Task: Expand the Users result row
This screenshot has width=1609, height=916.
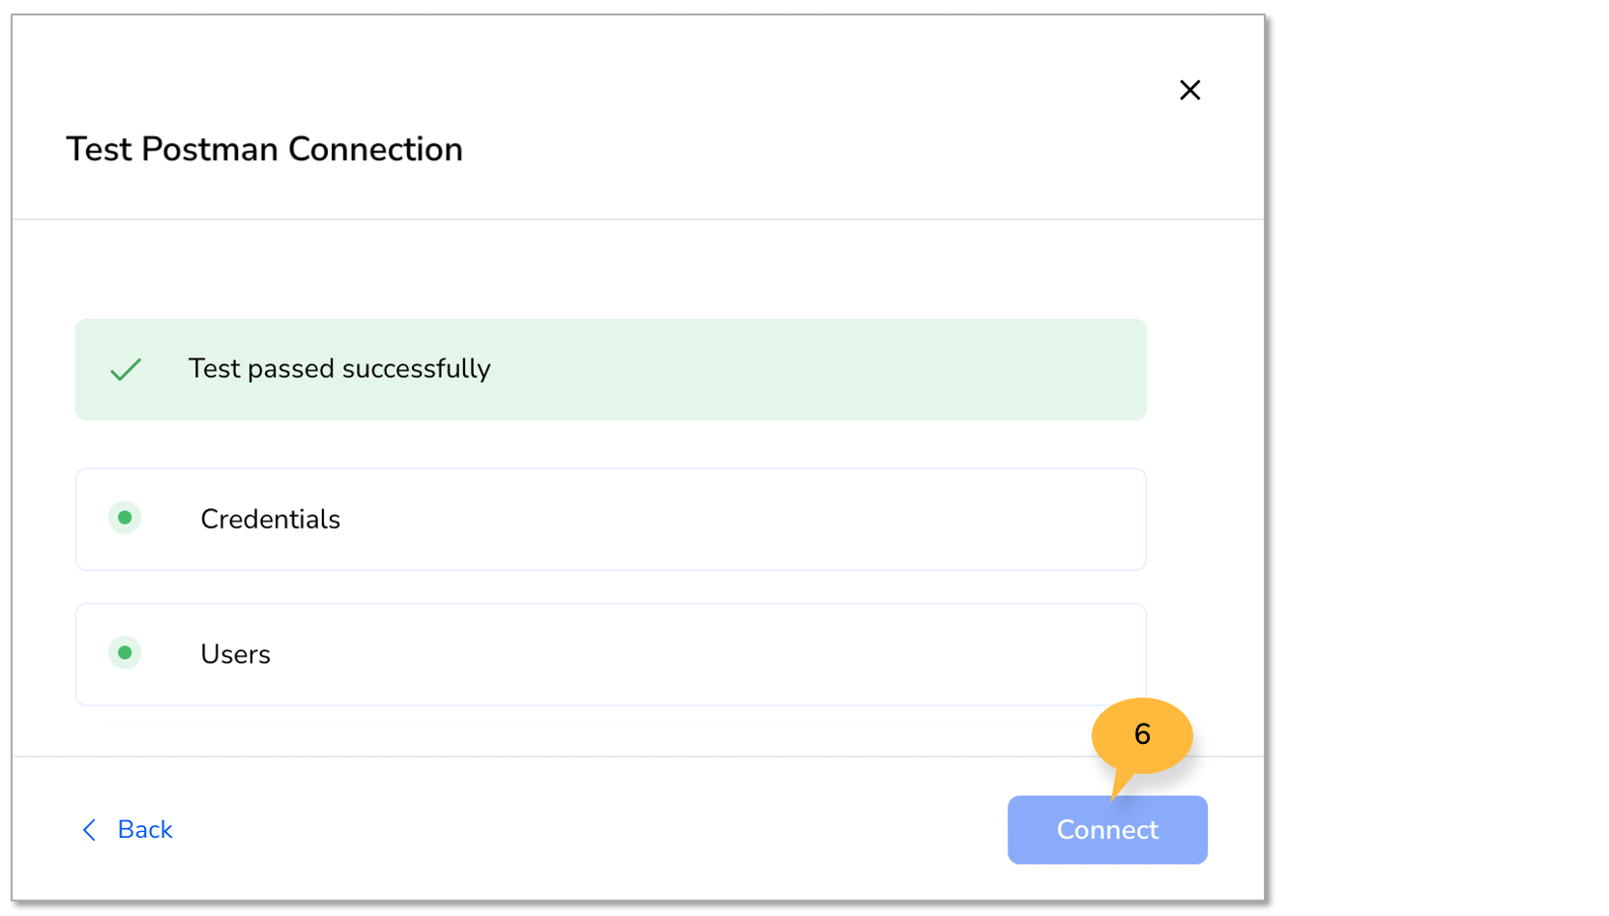Action: [x=609, y=653]
